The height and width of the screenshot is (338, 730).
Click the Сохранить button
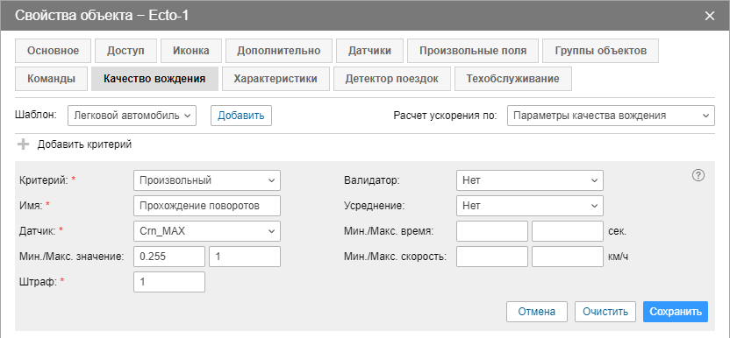tap(676, 312)
